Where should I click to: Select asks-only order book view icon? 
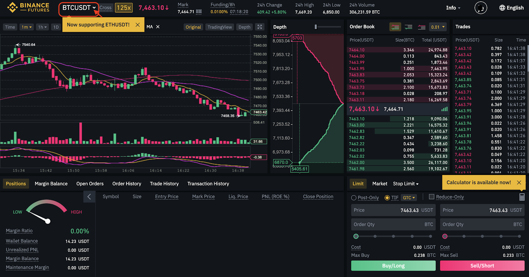(x=422, y=27)
